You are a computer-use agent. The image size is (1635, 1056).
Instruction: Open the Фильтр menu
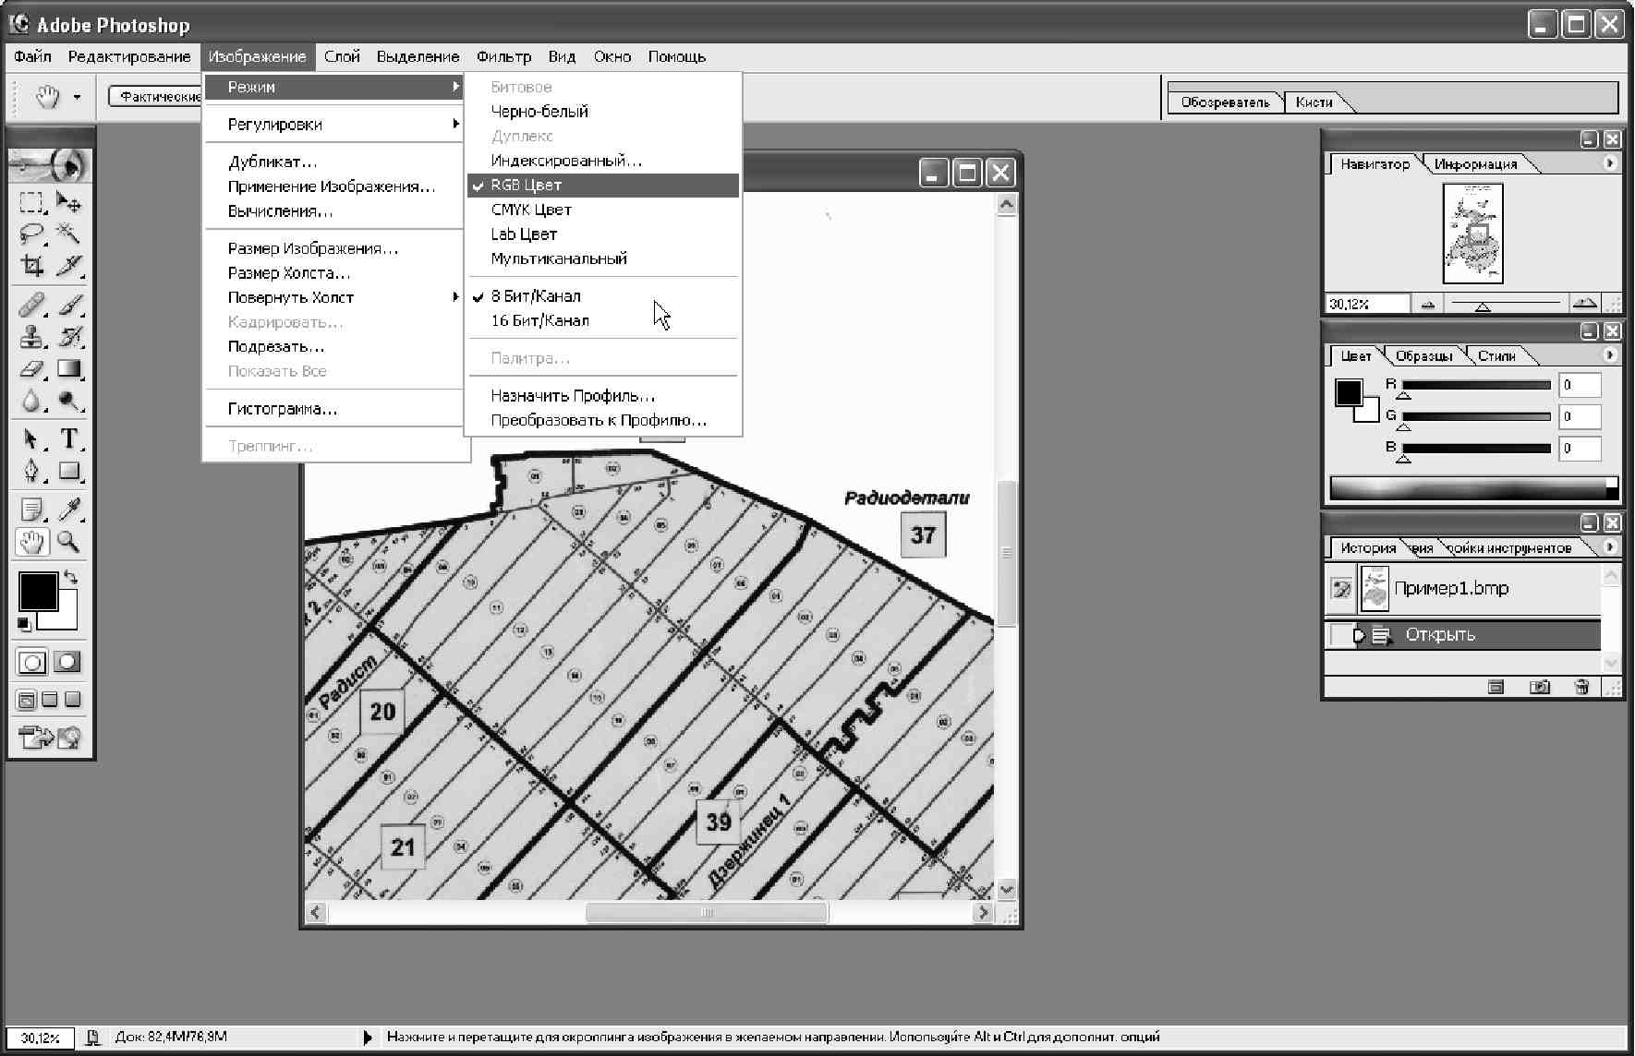point(504,57)
